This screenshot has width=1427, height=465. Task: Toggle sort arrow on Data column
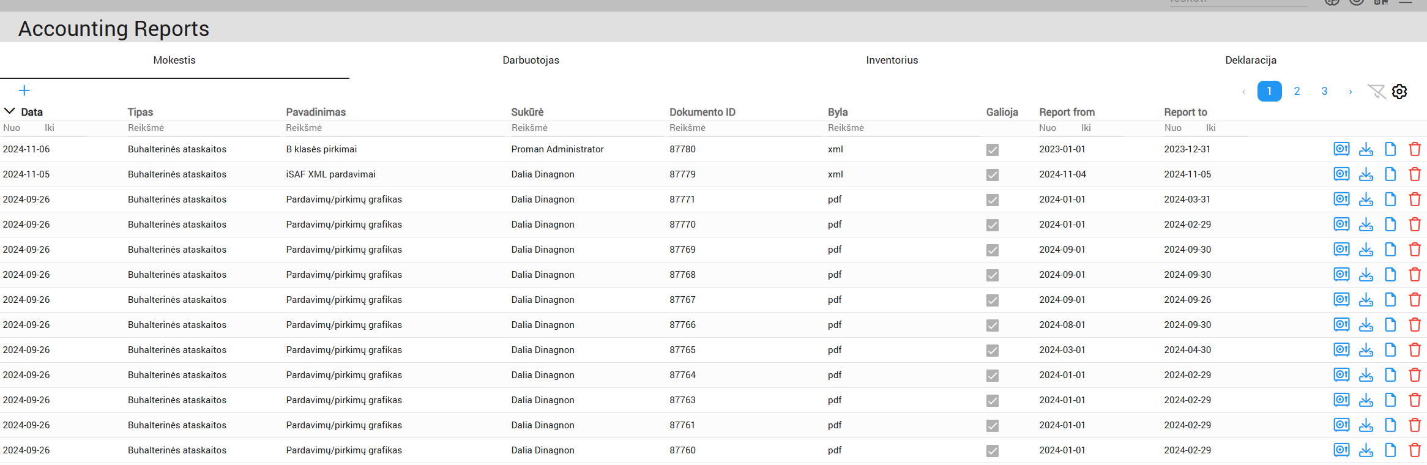[x=10, y=111]
